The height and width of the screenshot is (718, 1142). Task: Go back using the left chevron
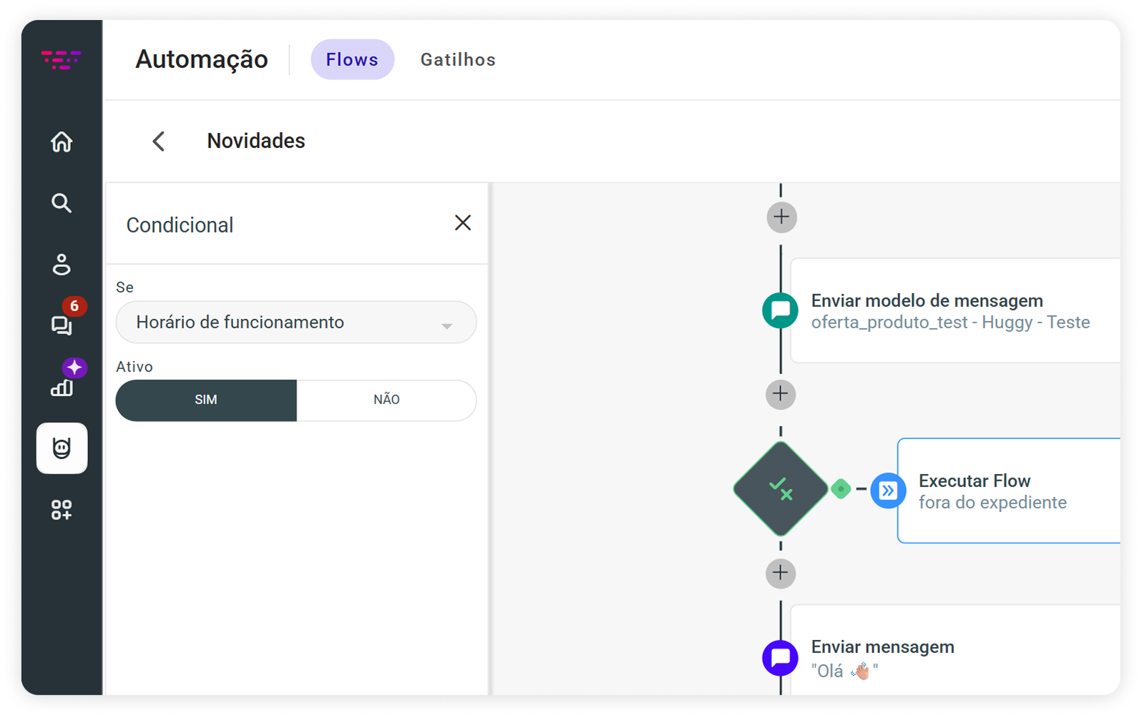[159, 142]
